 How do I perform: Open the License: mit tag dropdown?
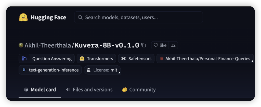[x=102, y=70]
